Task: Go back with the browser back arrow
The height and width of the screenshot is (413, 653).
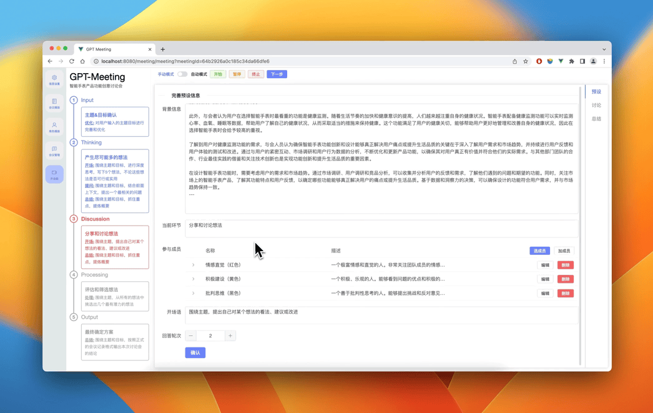Action: (50, 61)
